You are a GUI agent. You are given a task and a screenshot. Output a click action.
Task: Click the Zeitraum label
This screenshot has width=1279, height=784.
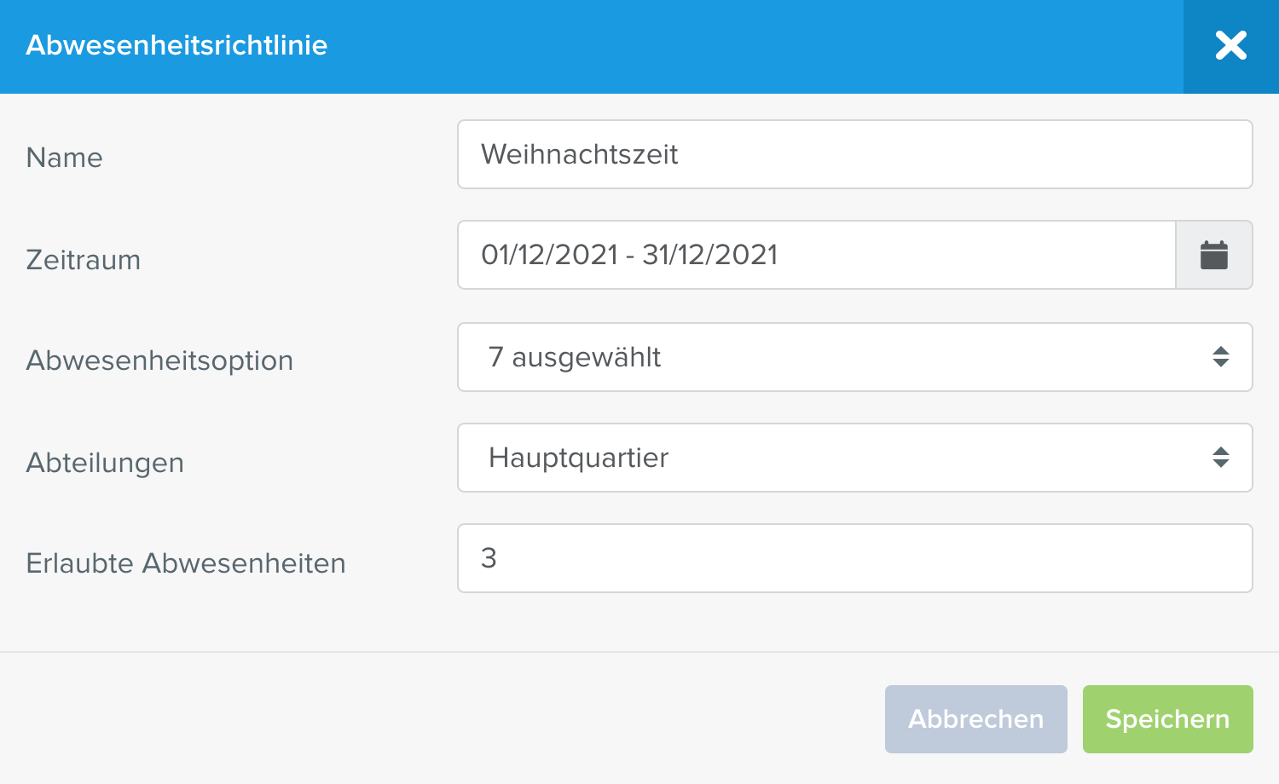point(84,260)
